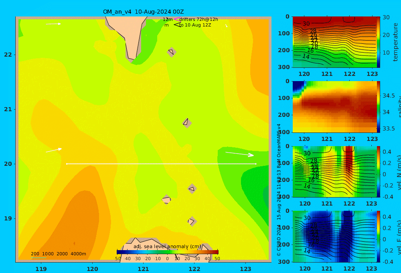Click the "adj. sea level anomaly (cm)" label
401x273 pixels.
point(167,247)
